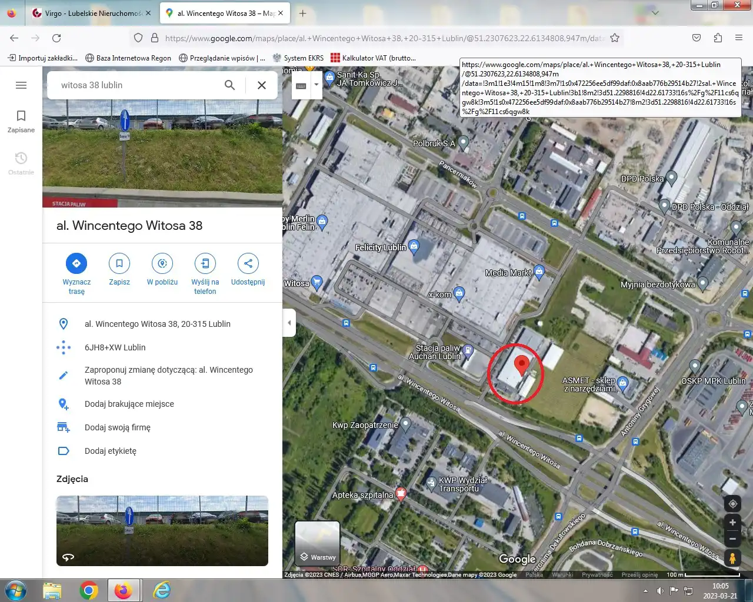Open the Firefox list all tabs dropdown
The width and height of the screenshot is (753, 602).
[x=655, y=13]
